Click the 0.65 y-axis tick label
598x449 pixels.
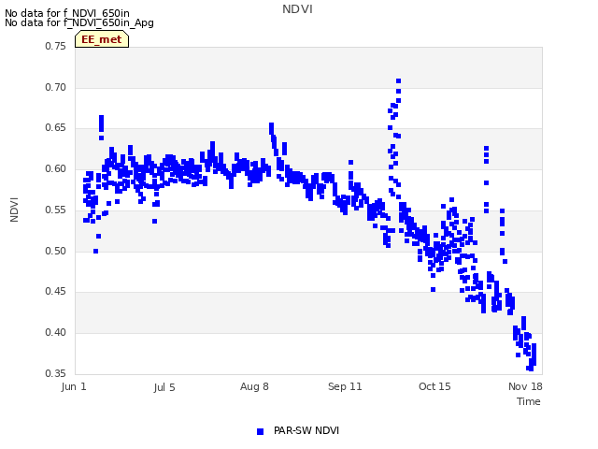point(56,128)
